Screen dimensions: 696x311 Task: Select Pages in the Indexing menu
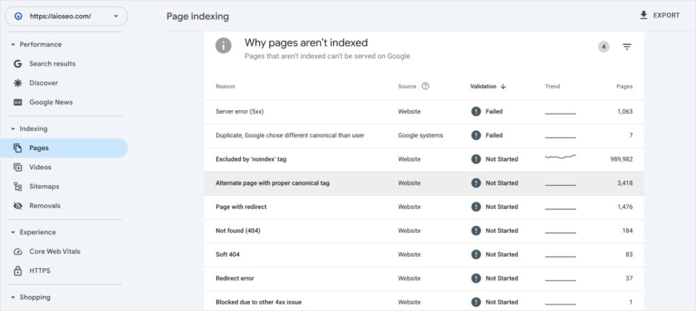64,148
